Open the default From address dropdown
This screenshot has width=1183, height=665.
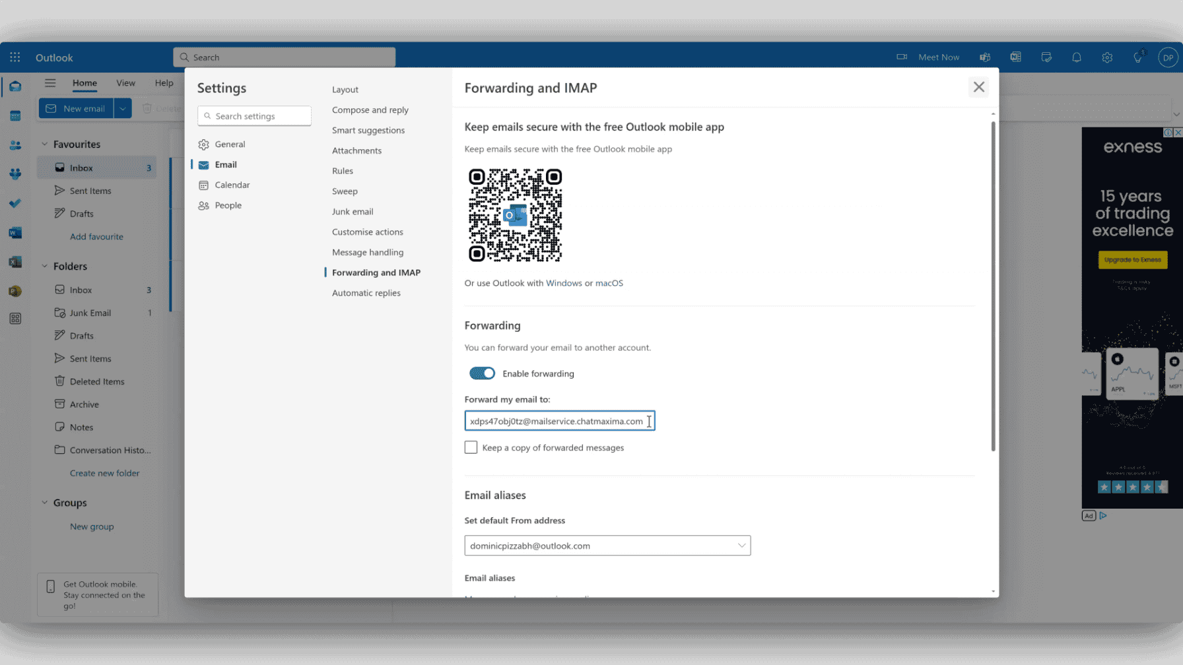click(607, 546)
